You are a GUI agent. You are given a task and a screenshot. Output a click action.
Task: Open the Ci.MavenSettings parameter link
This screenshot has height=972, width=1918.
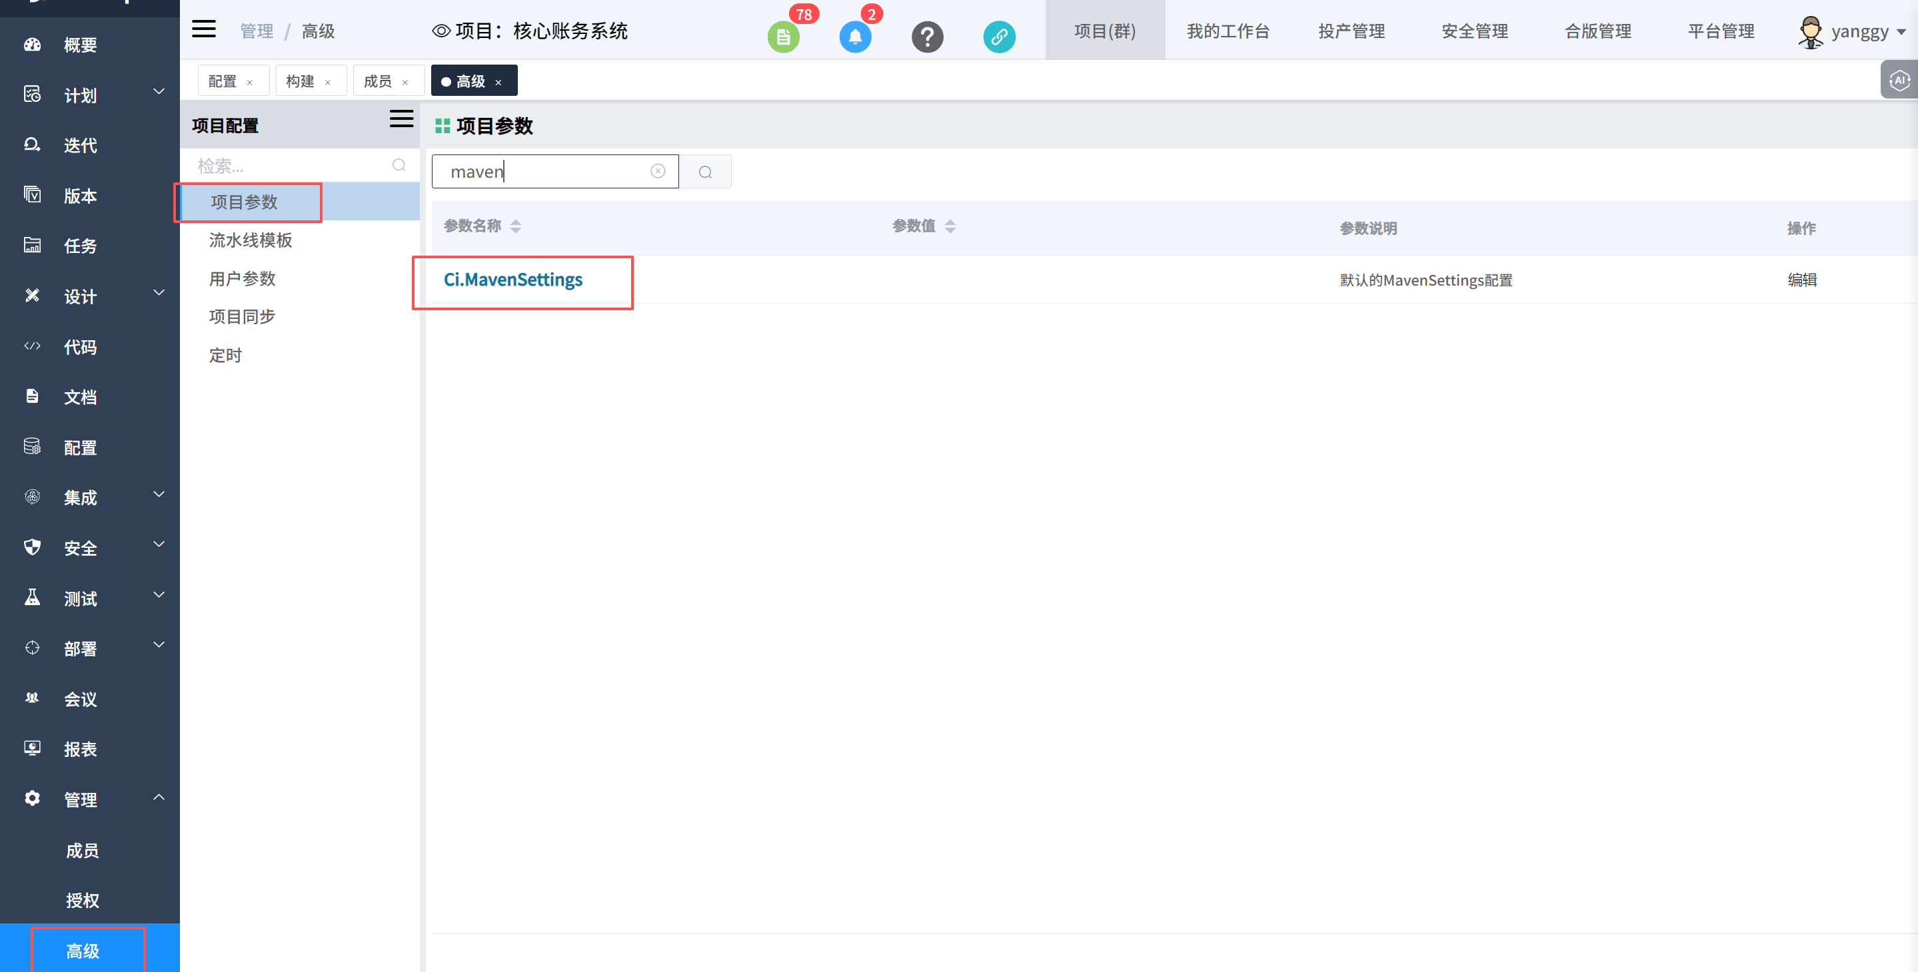(x=513, y=280)
